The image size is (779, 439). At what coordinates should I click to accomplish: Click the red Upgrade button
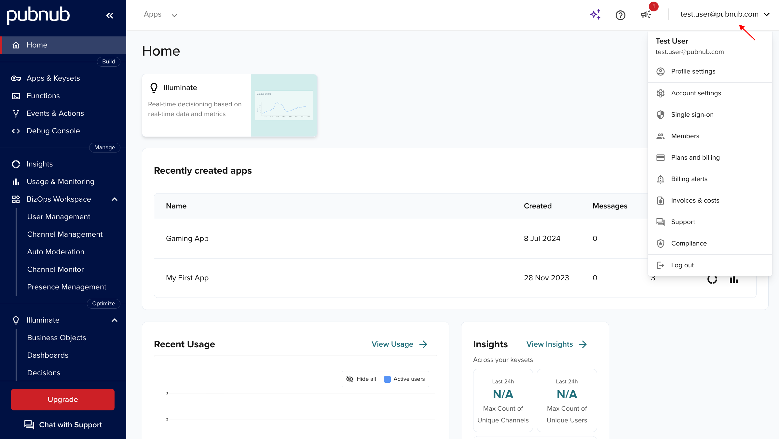pyautogui.click(x=63, y=399)
